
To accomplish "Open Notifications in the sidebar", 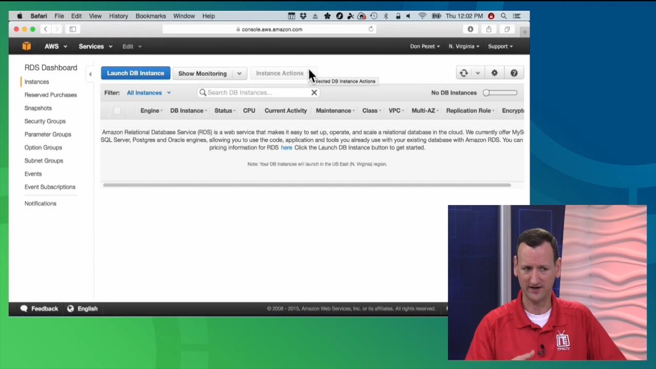I will coord(40,203).
